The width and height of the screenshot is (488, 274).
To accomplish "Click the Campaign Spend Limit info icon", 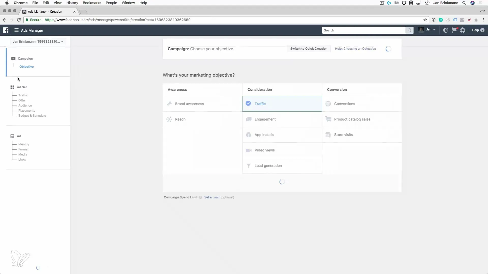I will (200, 197).
